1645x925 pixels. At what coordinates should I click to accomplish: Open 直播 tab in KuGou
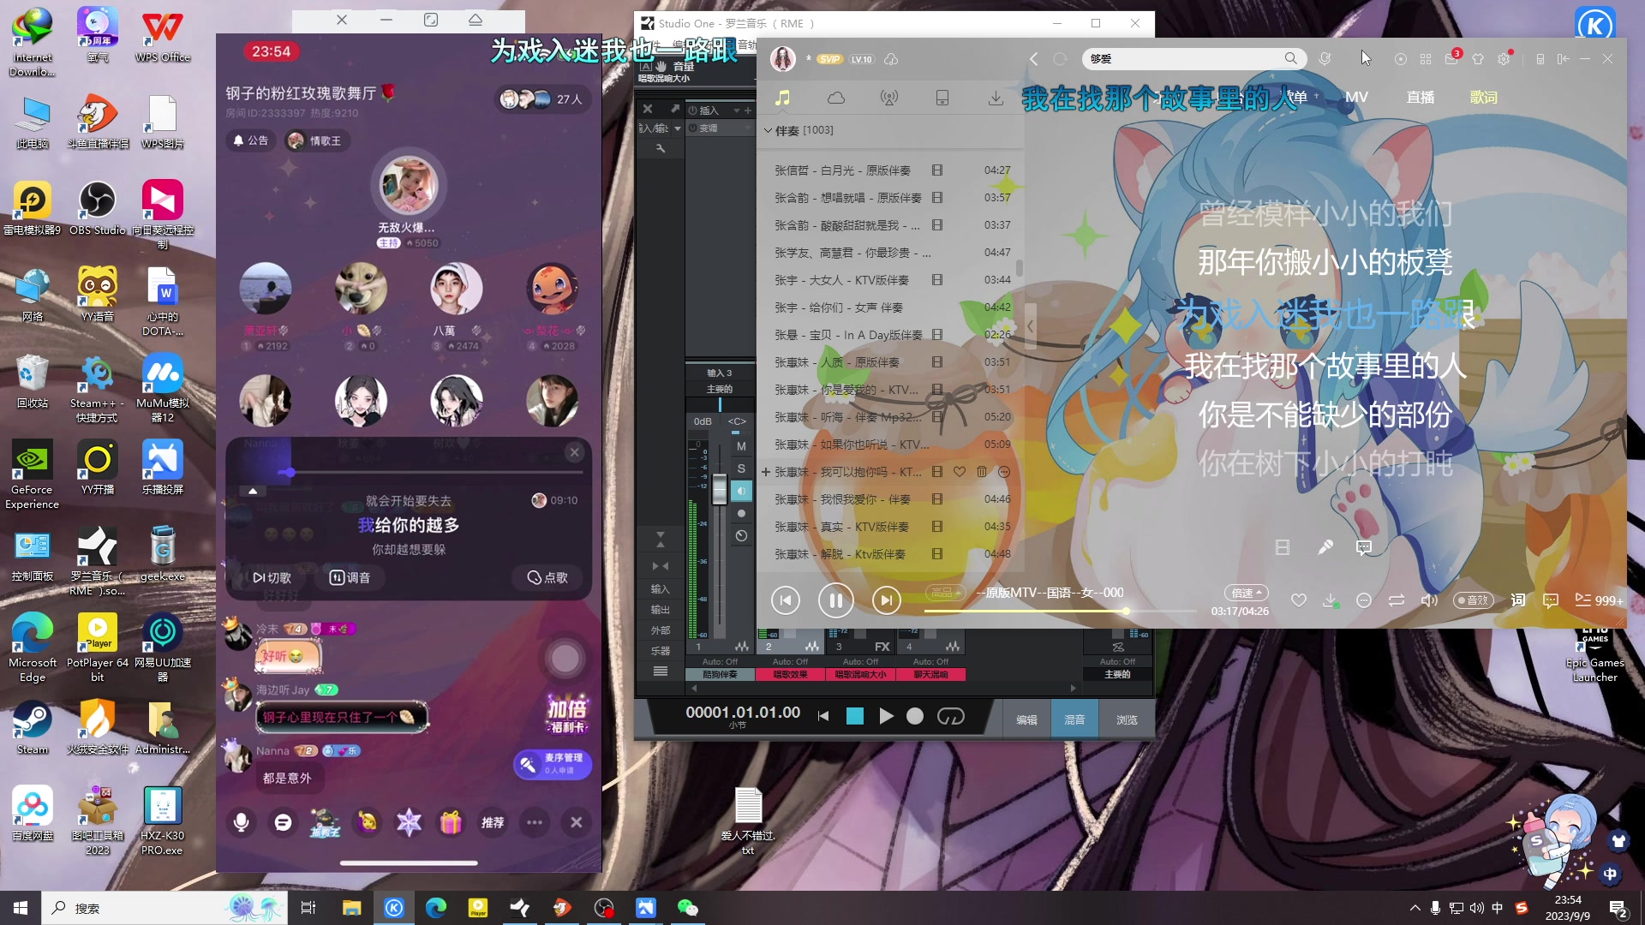pos(1421,98)
